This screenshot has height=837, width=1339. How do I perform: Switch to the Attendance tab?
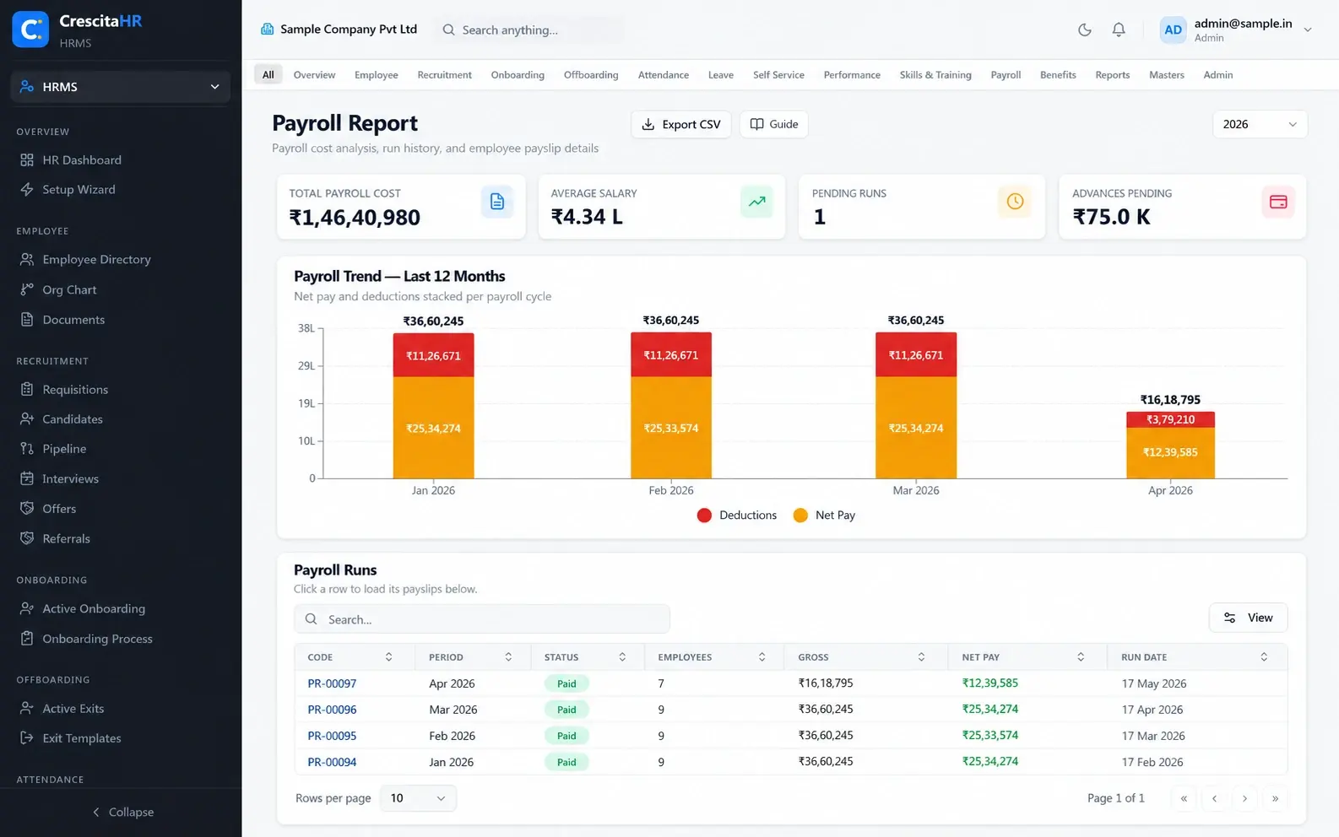coord(664,75)
